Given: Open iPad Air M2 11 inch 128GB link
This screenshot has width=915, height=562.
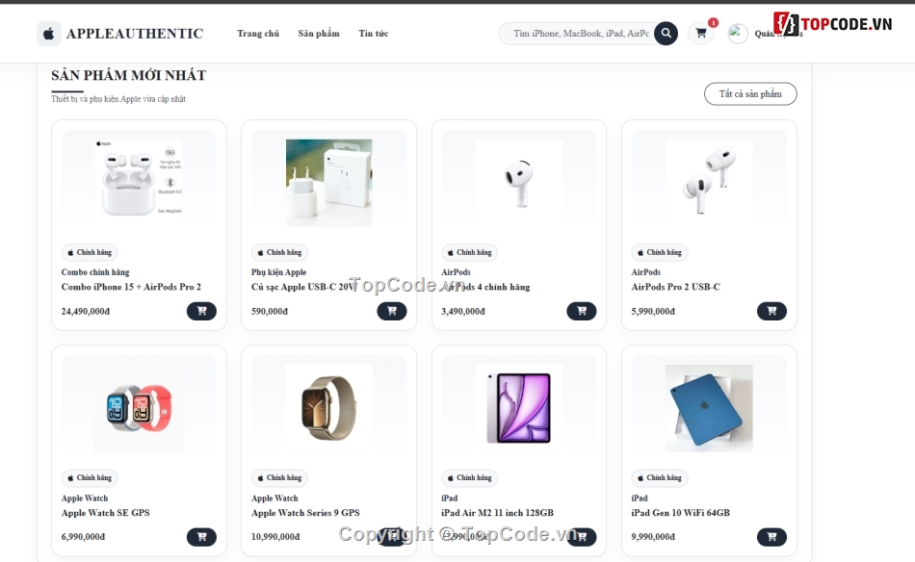Looking at the screenshot, I should click(x=497, y=513).
